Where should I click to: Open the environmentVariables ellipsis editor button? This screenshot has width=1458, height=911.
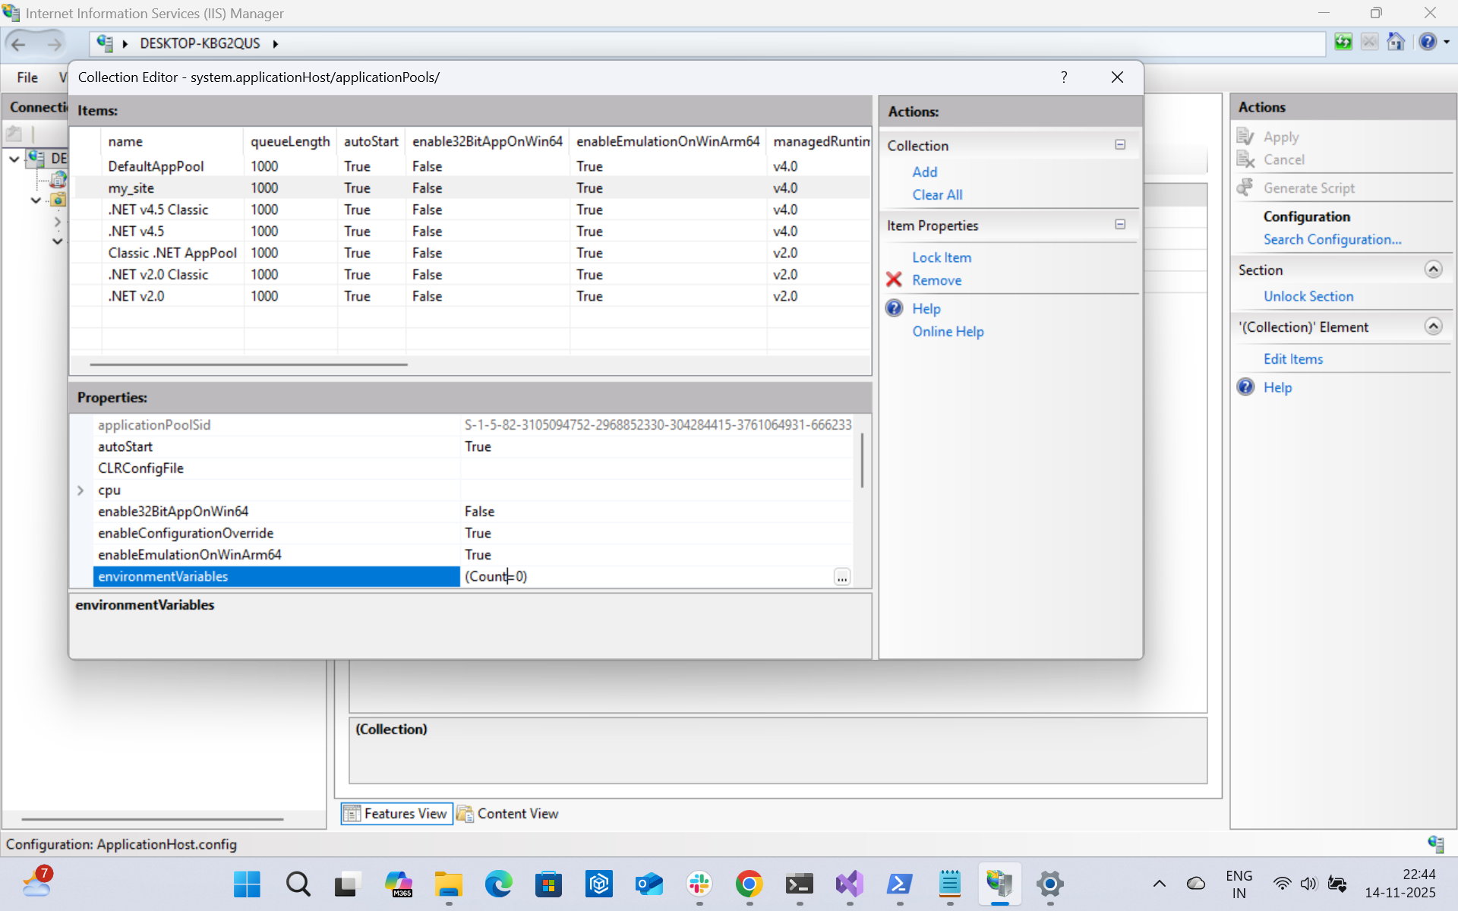(841, 577)
